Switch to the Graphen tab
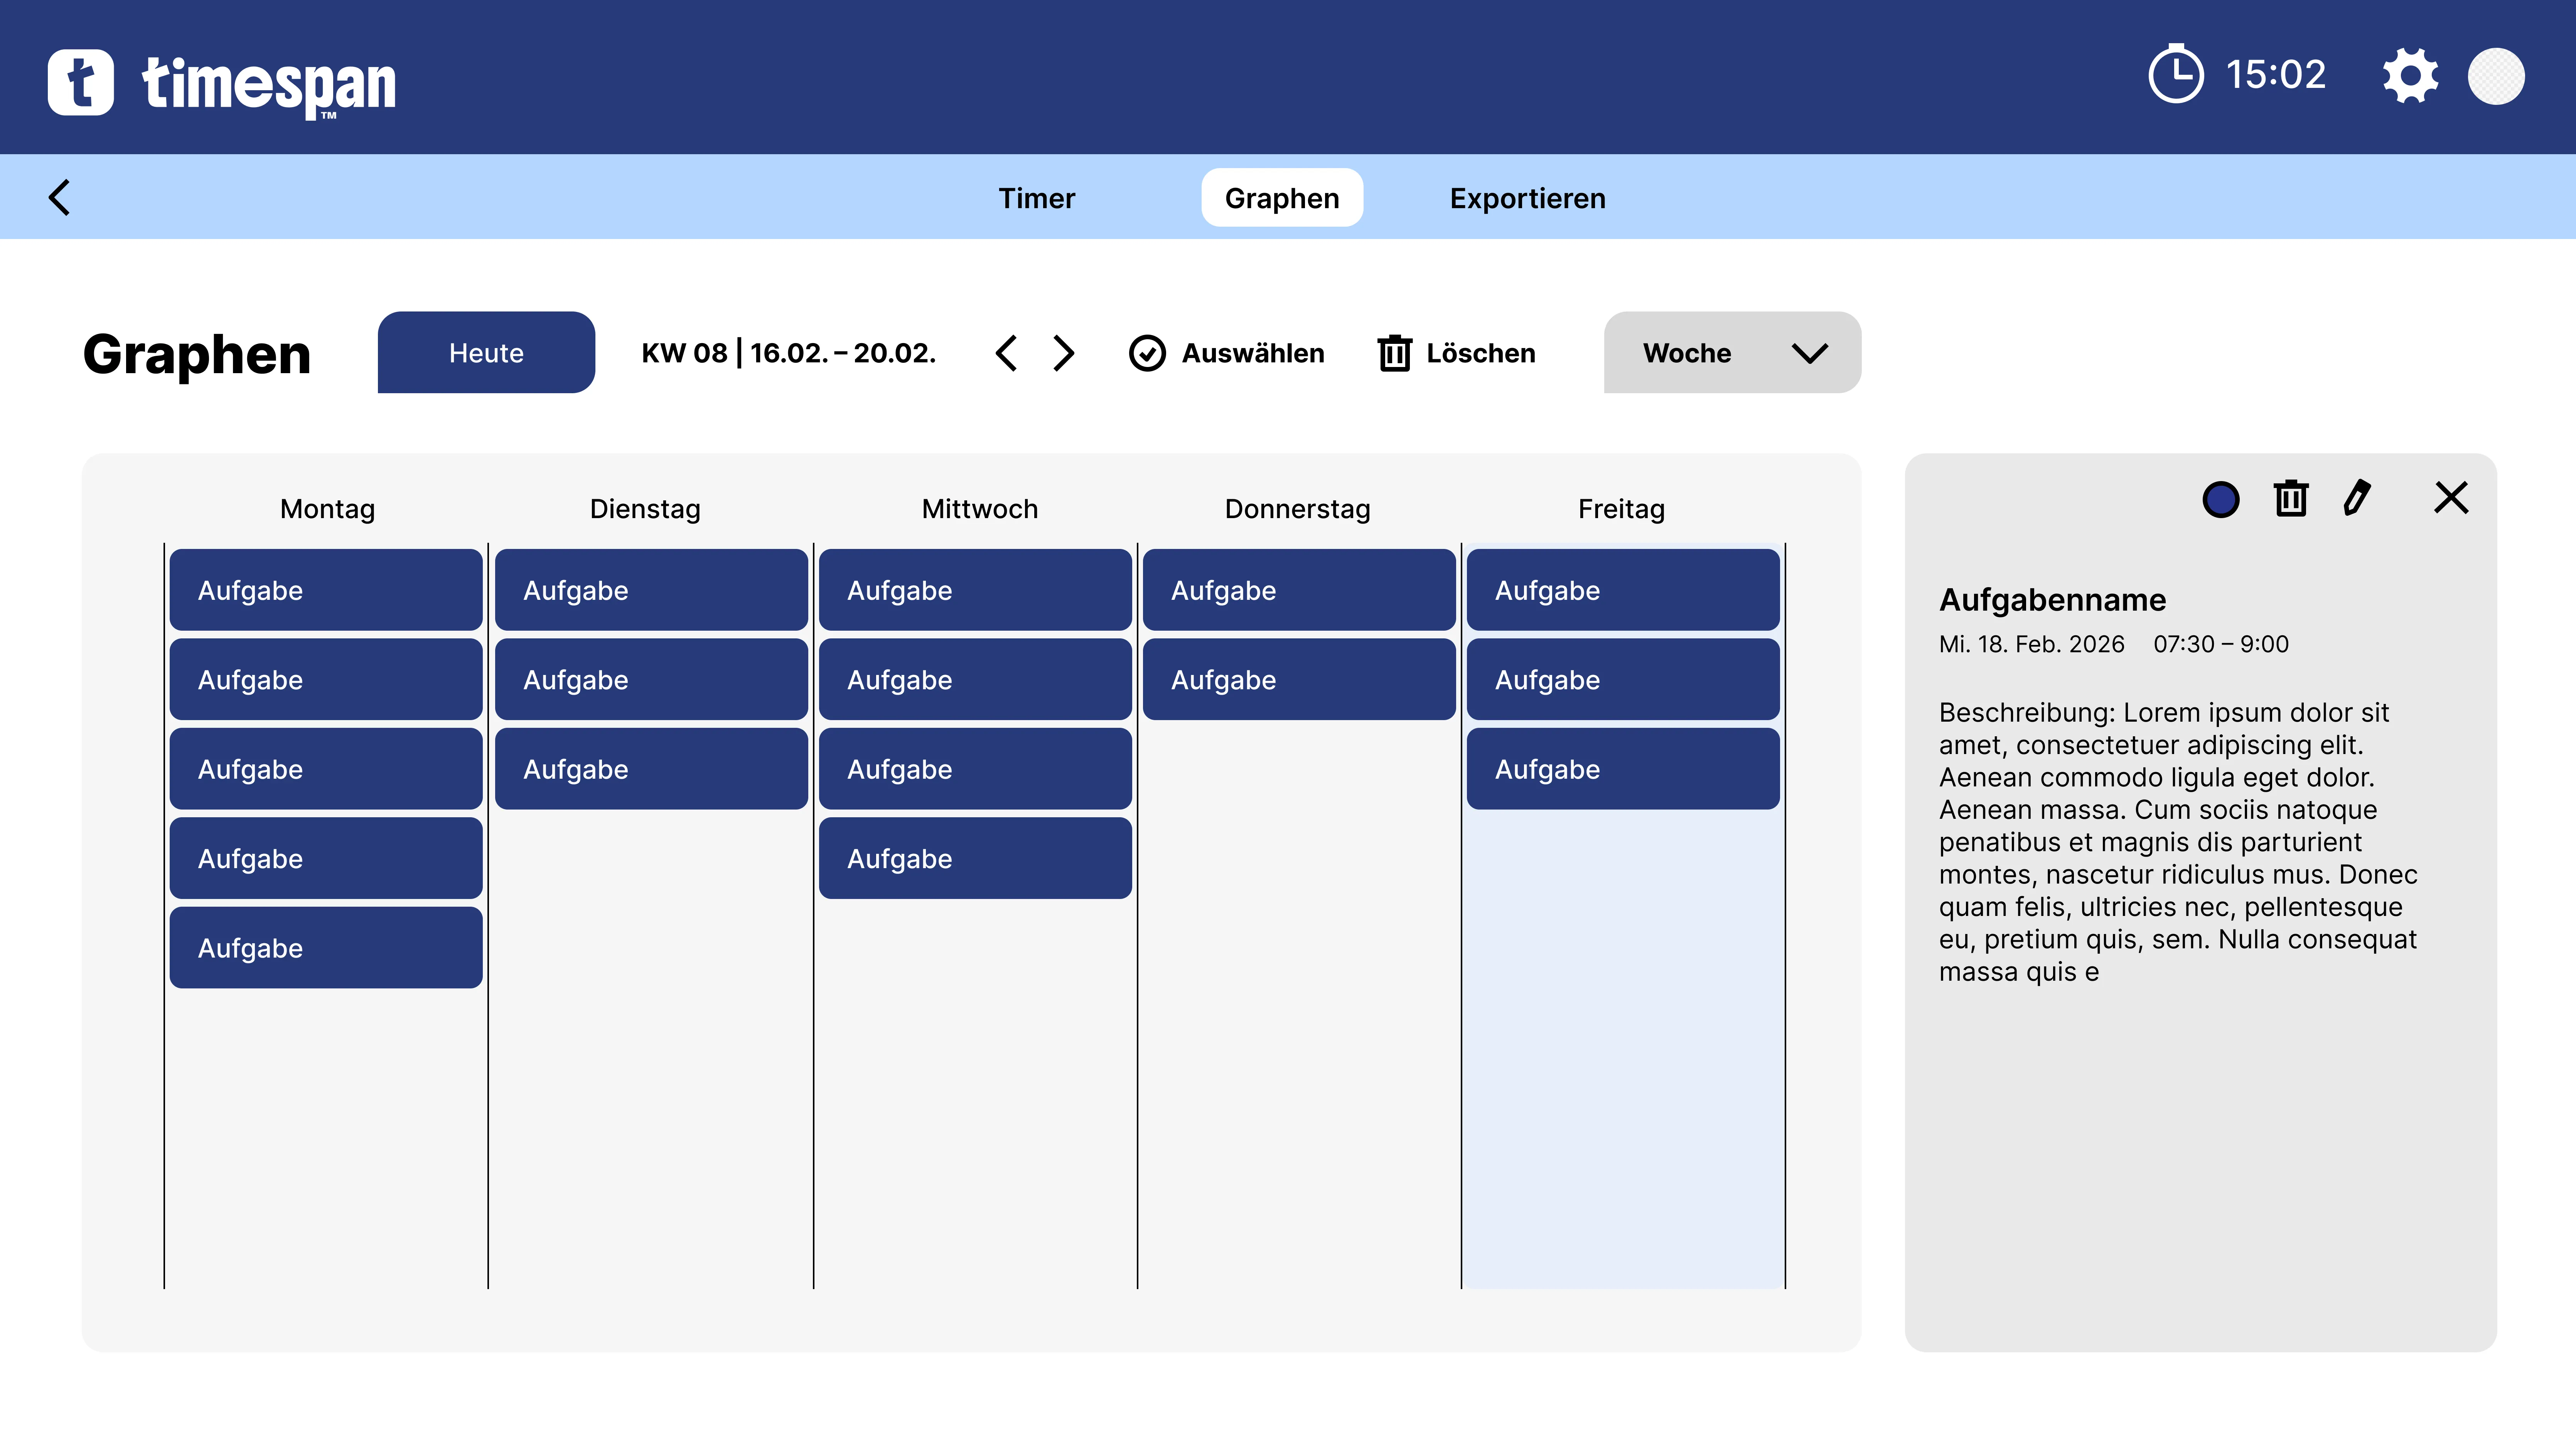The image size is (2576, 1451). 1281,198
